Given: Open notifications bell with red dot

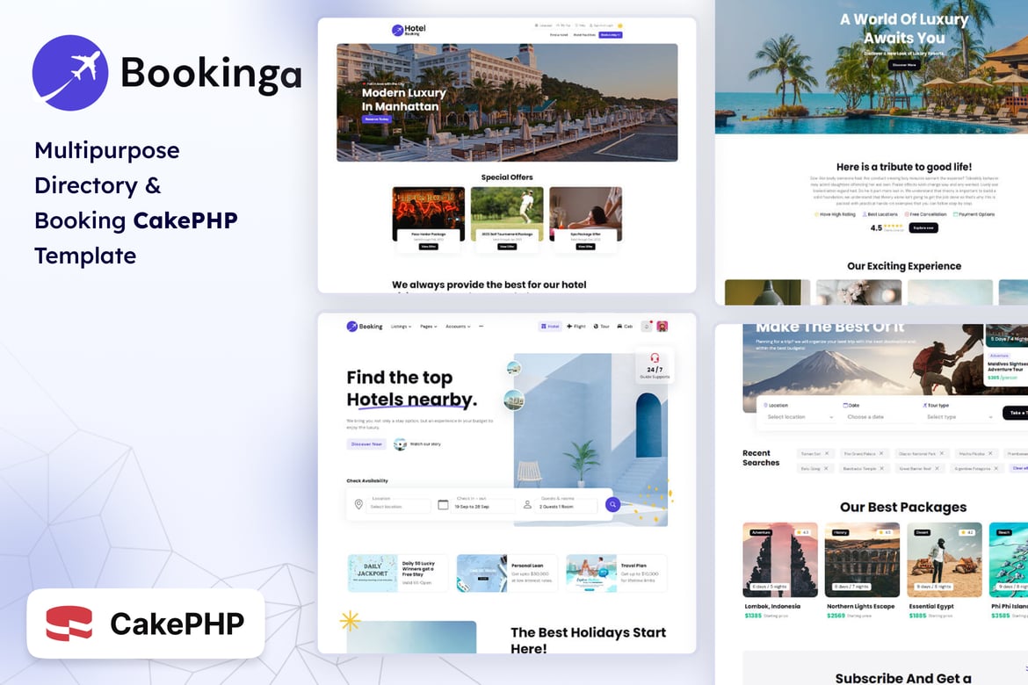Looking at the screenshot, I should pos(647,326).
